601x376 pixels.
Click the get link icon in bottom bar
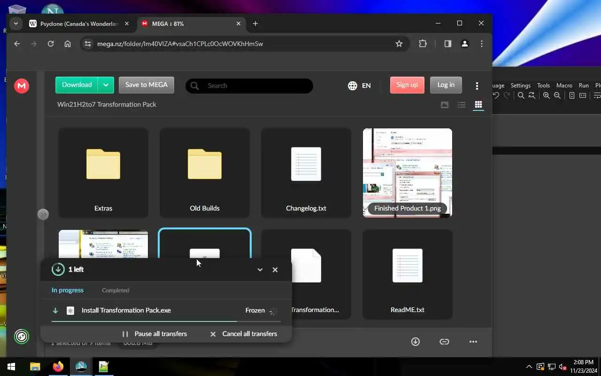click(x=444, y=342)
